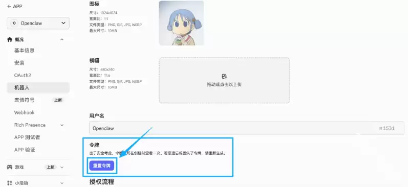Collapse the 概况 section chevron

[61, 39]
